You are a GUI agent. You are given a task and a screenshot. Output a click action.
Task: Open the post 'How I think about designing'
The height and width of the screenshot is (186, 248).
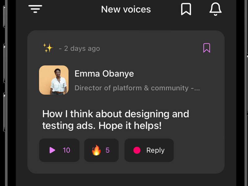pos(116,120)
